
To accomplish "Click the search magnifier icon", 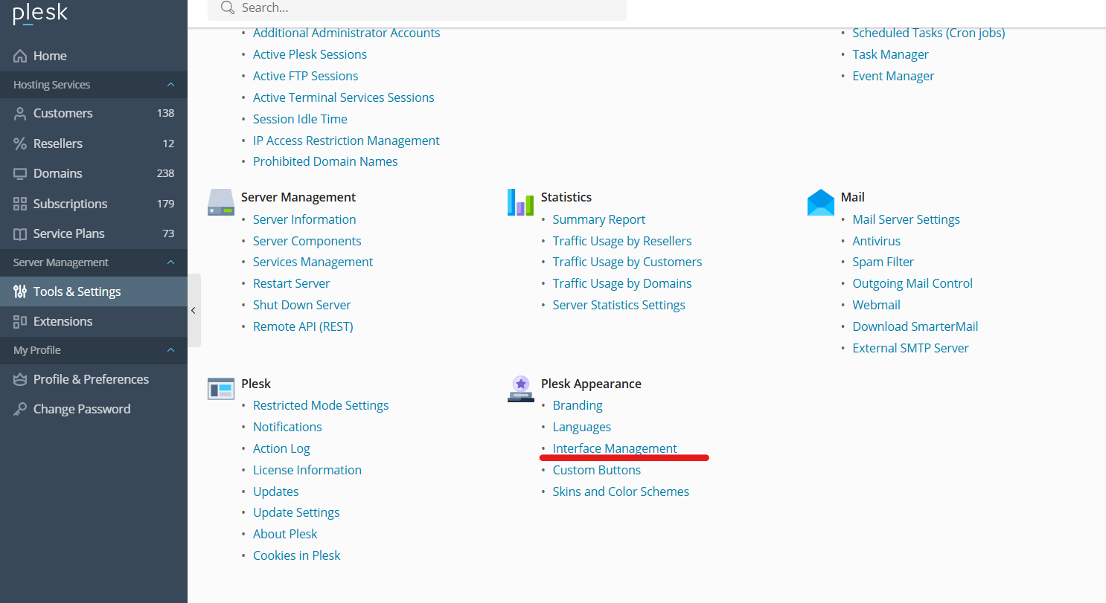I will click(x=228, y=8).
